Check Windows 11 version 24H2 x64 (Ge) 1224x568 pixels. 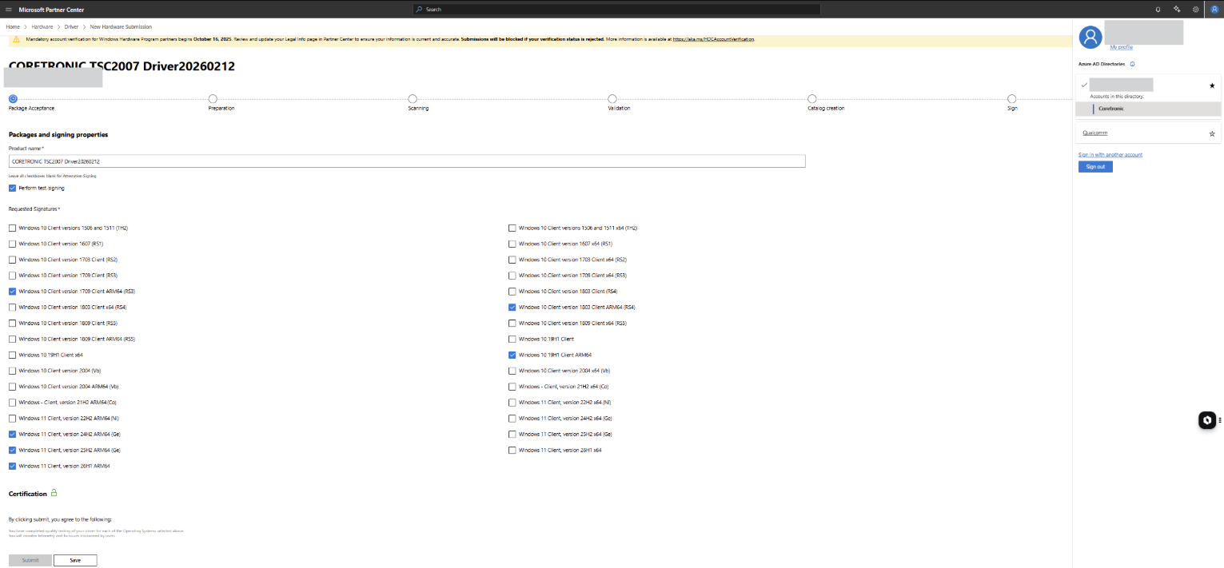(512, 418)
